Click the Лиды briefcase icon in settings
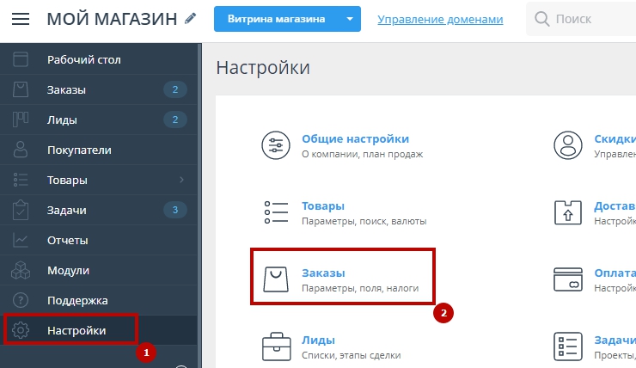 pos(276,347)
